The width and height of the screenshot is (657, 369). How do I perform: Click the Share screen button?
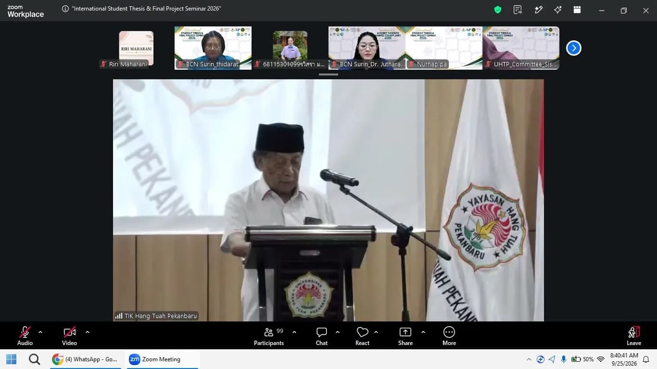click(x=405, y=335)
